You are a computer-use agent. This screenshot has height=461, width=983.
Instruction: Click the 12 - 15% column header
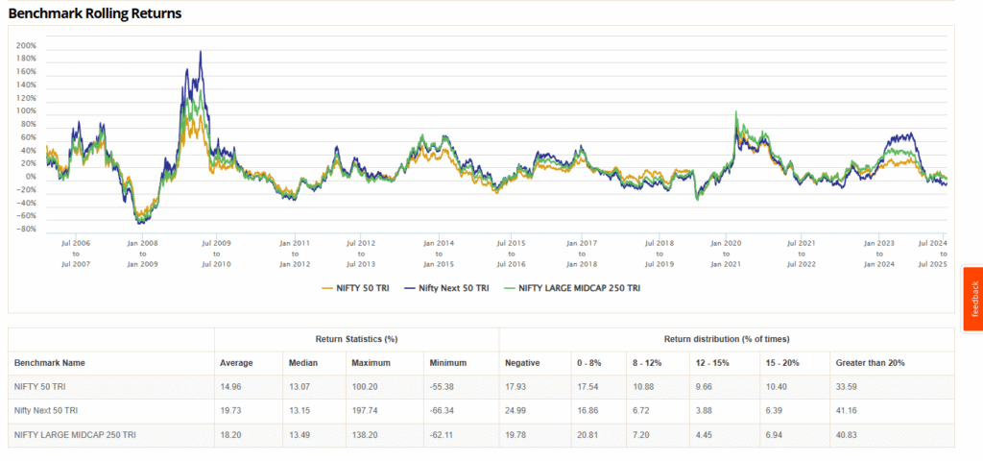[x=711, y=362]
